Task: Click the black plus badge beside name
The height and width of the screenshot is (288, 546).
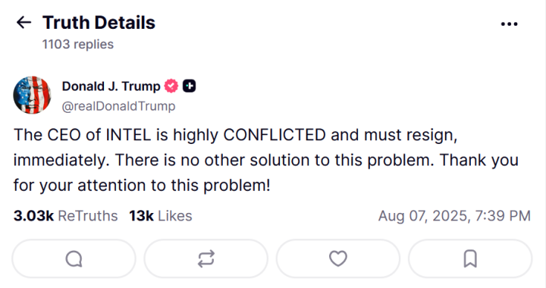Action: point(189,86)
